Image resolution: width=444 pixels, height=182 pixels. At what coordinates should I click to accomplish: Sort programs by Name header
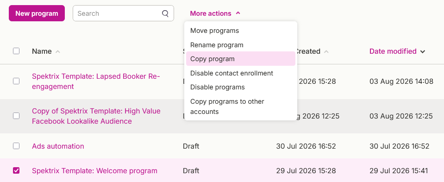[x=42, y=51]
